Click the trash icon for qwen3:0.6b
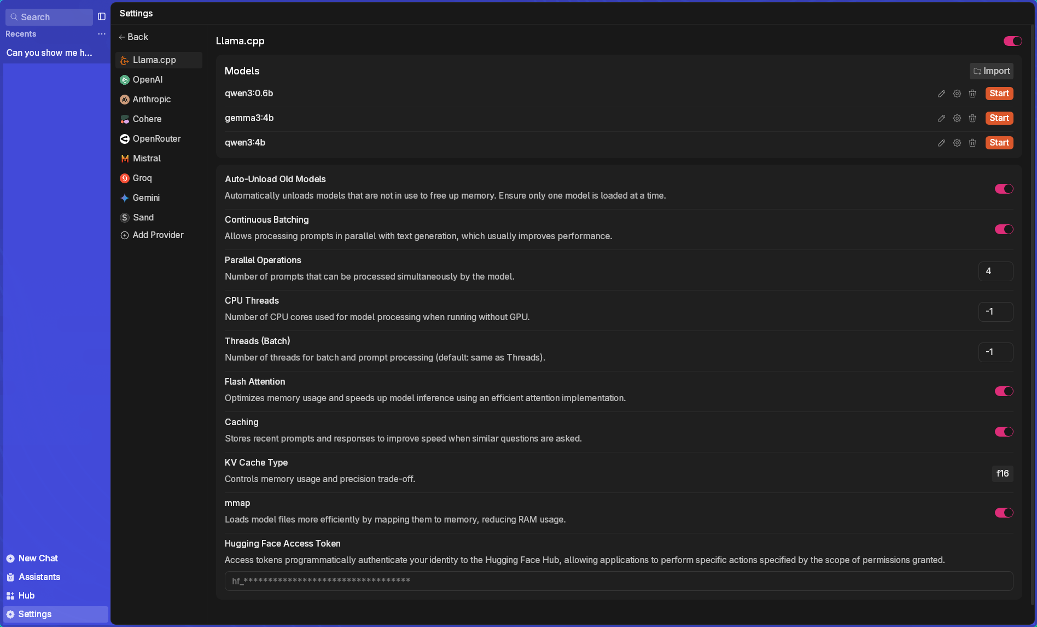1037x627 pixels. (x=972, y=94)
